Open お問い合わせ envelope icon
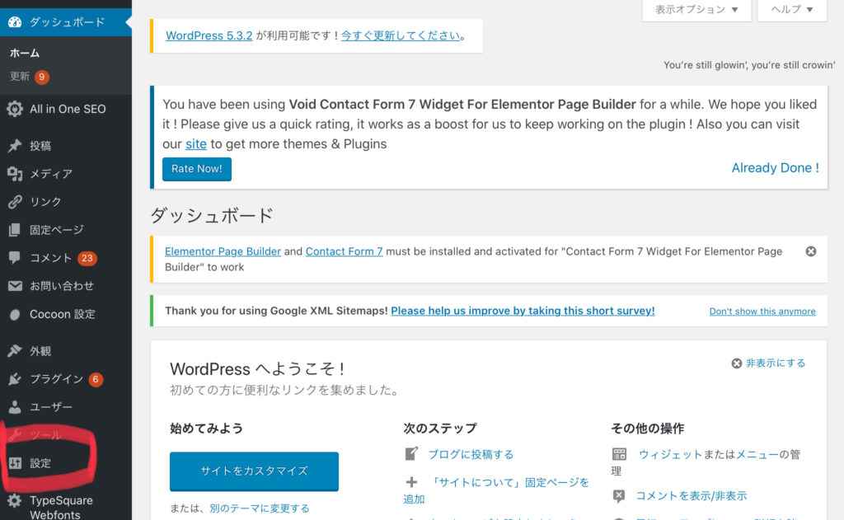Screen dimensions: 844x520 point(15,286)
